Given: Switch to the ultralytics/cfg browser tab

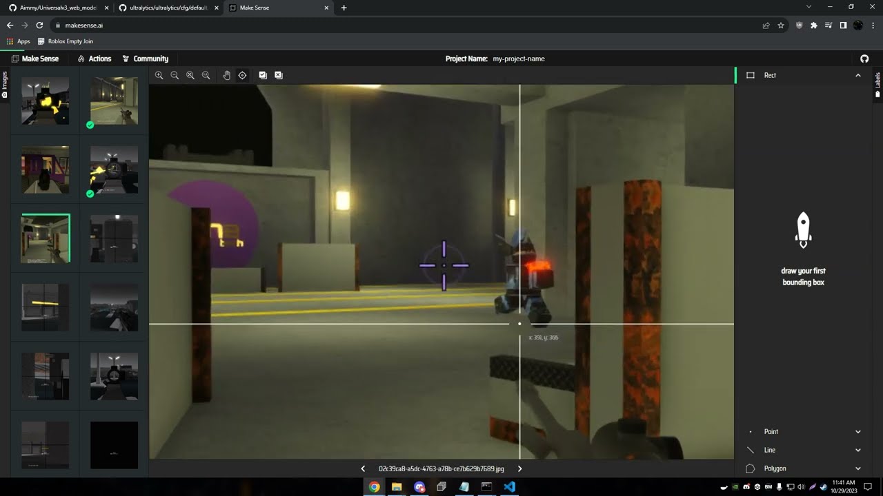Looking at the screenshot, I should point(166,8).
